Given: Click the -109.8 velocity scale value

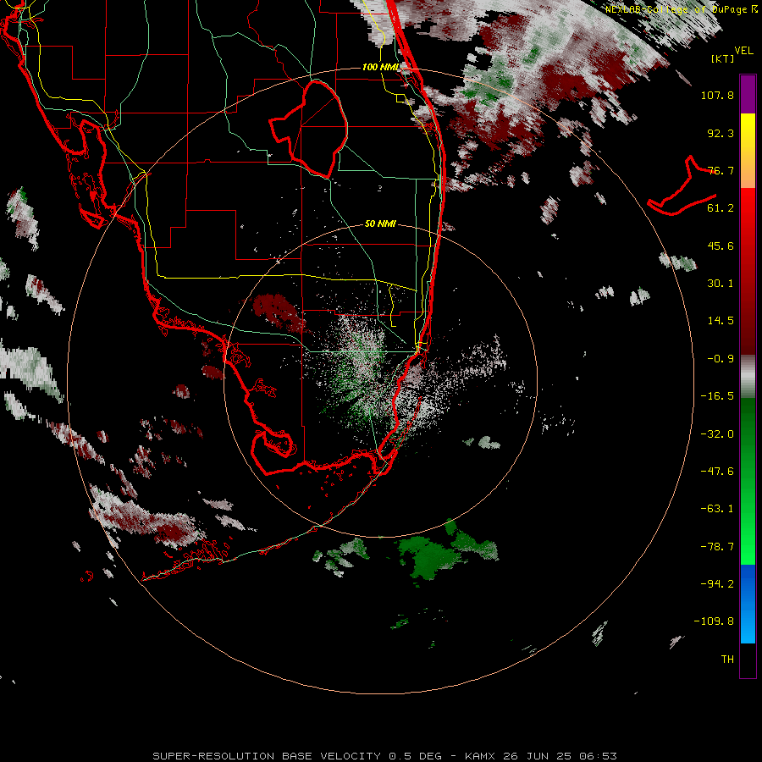Looking at the screenshot, I should pos(714,621).
